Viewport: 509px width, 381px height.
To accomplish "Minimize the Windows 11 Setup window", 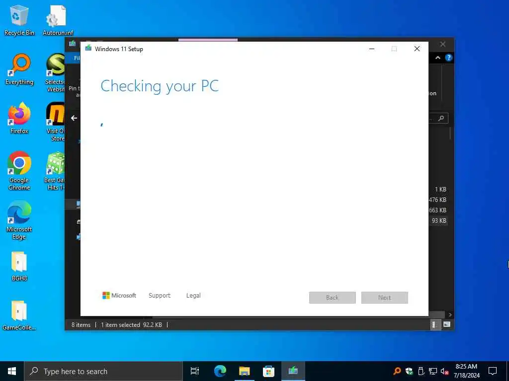I will [x=372, y=49].
